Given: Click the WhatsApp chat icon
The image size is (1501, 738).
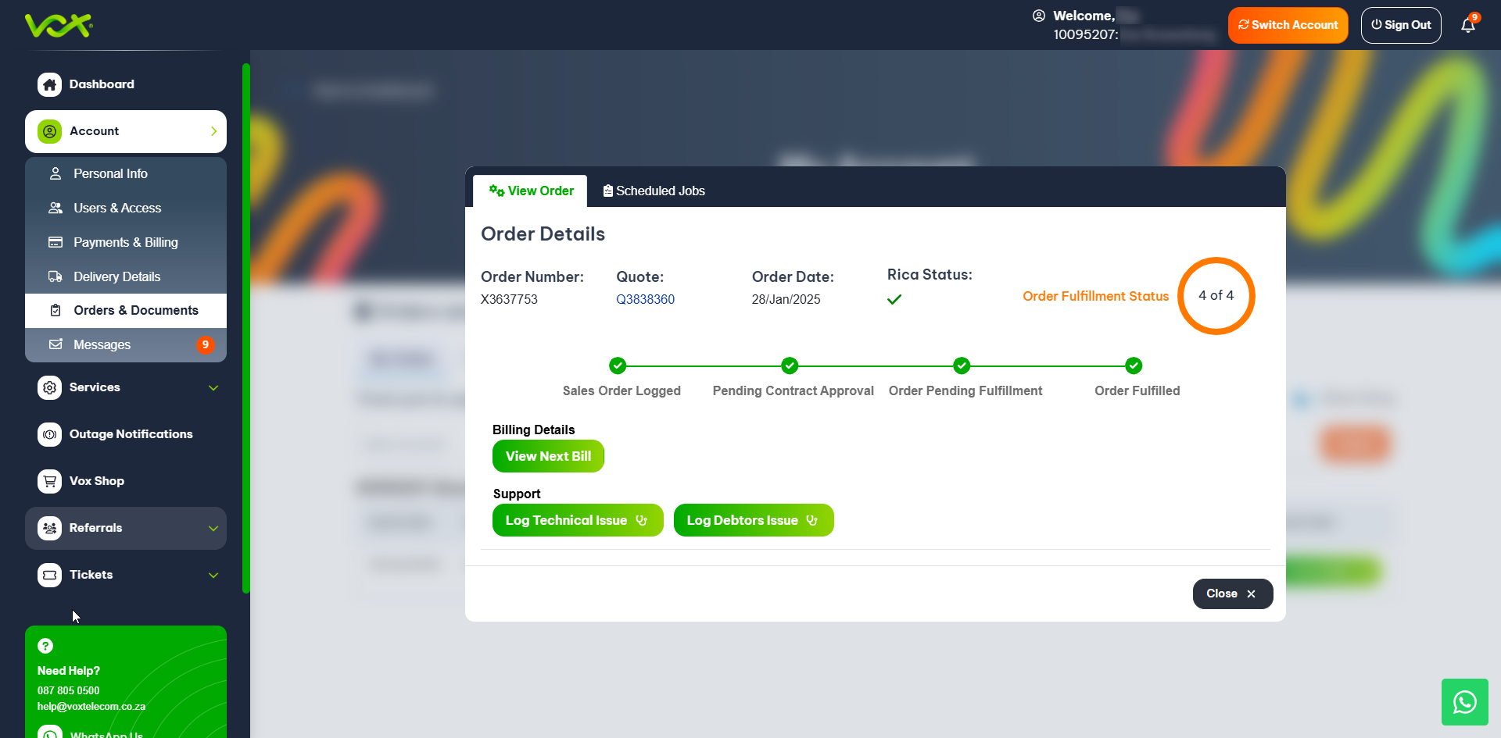Looking at the screenshot, I should (x=1464, y=702).
